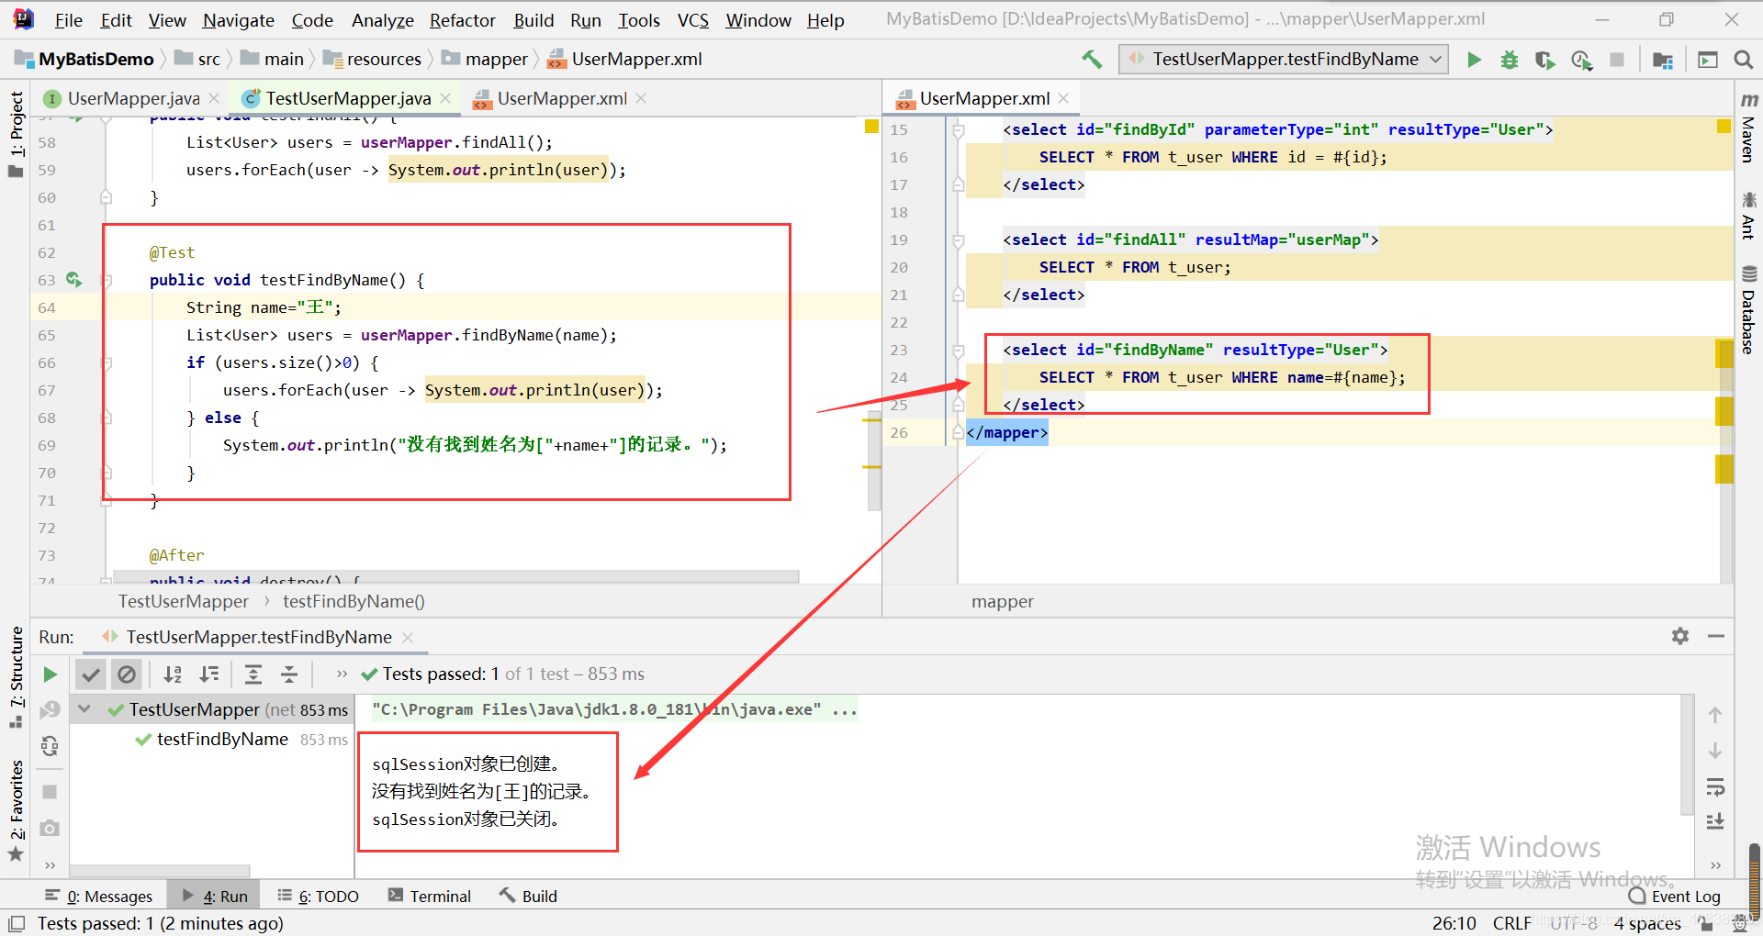1763x936 pixels.
Task: Toggle Show Passed tests checkmark
Action: (90, 674)
